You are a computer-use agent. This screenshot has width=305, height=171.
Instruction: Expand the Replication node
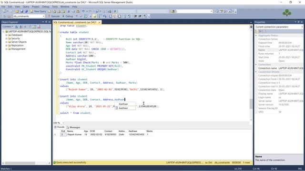6,46
